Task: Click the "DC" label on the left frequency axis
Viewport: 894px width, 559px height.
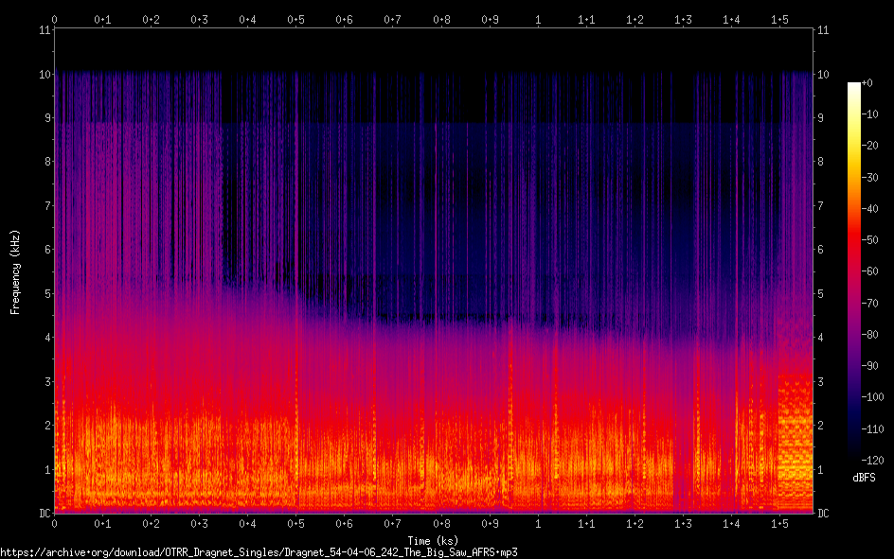Action: click(x=43, y=514)
